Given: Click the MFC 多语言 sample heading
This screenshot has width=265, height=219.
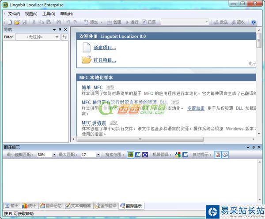Looking at the screenshot, I should tap(94, 123).
